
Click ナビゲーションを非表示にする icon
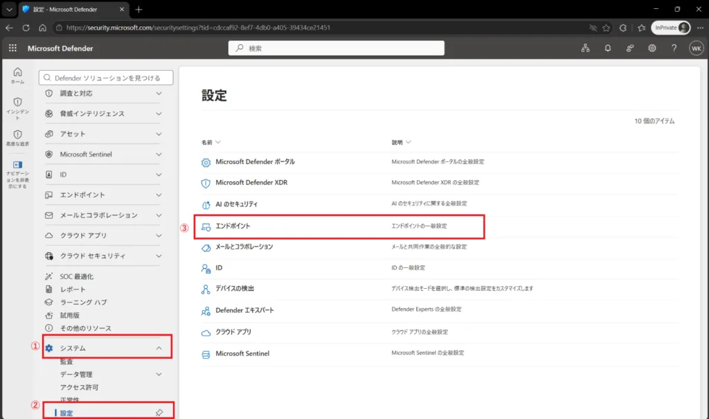tap(17, 165)
